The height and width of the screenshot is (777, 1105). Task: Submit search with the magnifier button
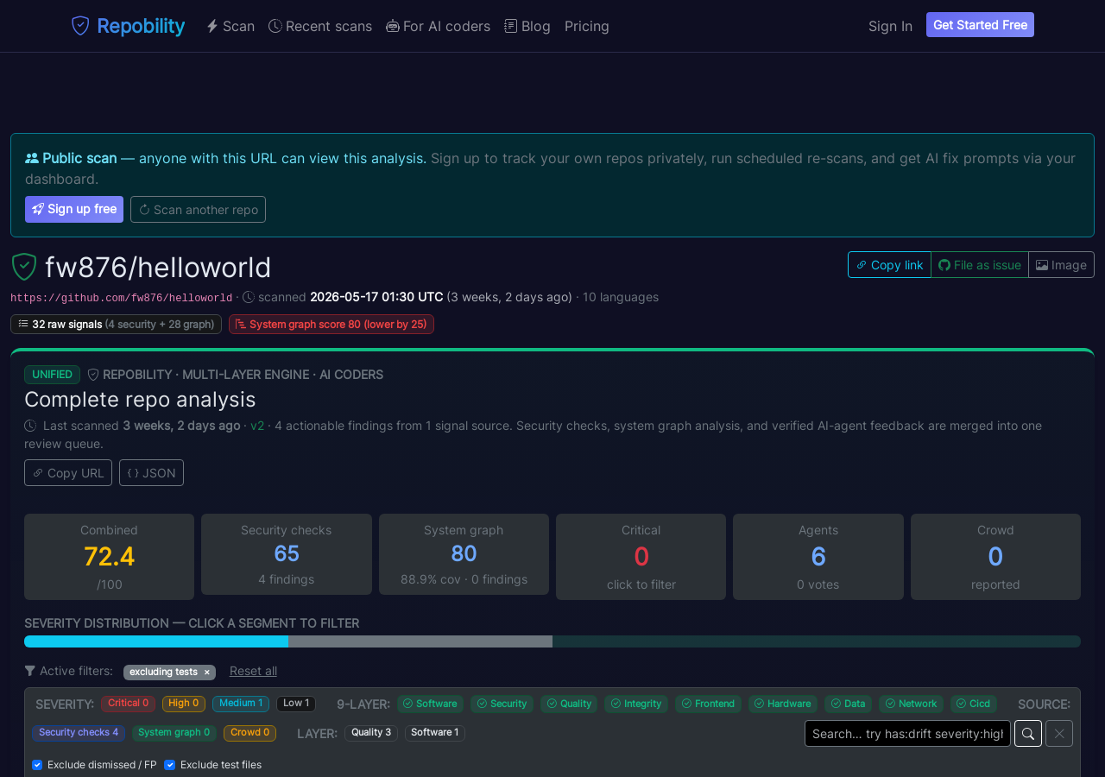1028,734
